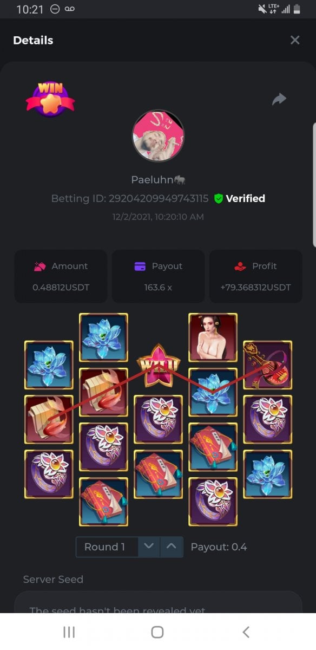
Task: Click the purple Payout card icon
Action: [x=140, y=266]
